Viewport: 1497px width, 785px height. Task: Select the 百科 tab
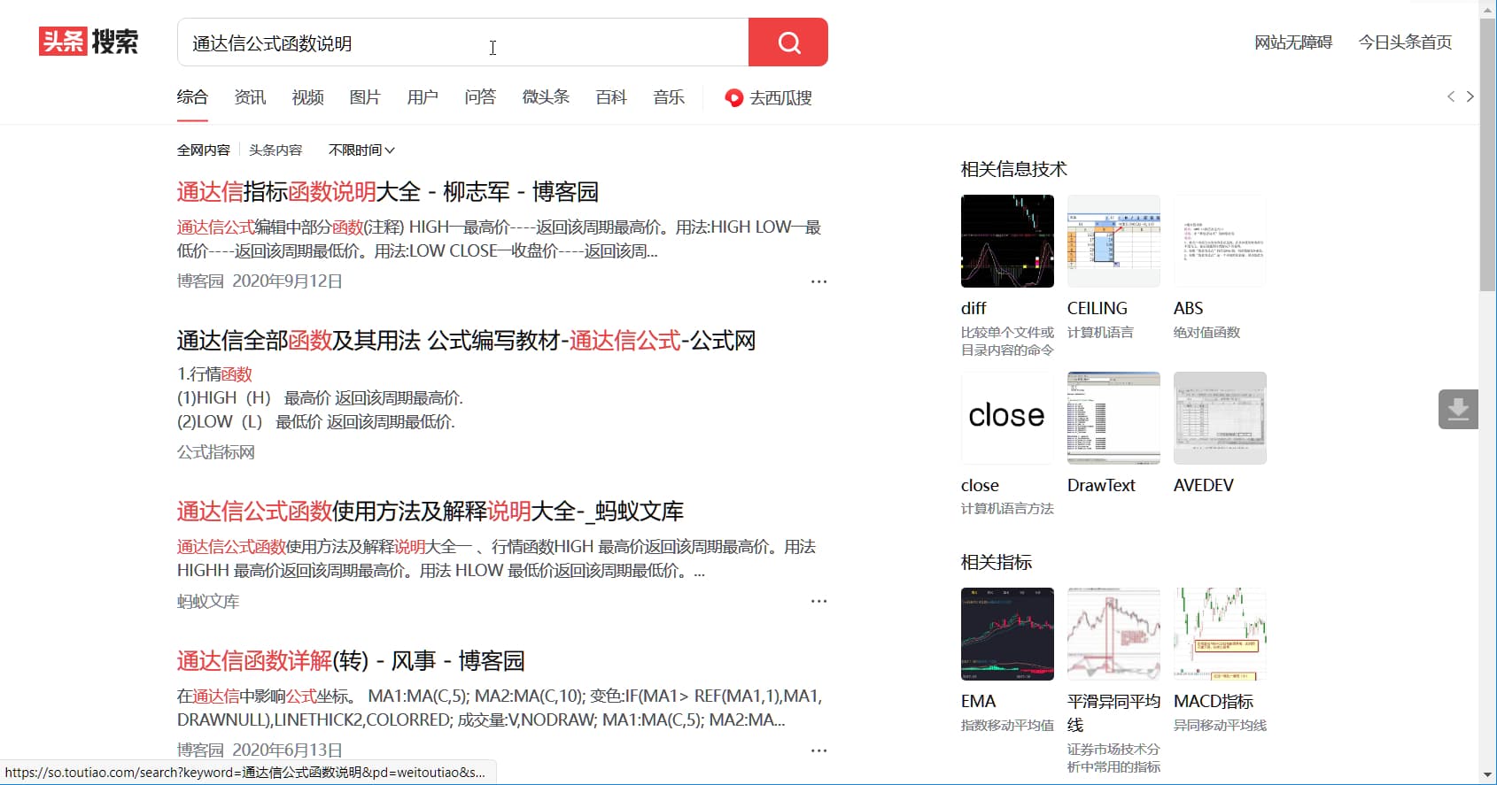click(611, 97)
